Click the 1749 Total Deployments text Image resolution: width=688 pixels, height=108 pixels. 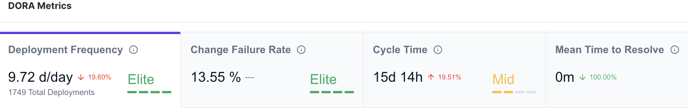click(x=51, y=92)
